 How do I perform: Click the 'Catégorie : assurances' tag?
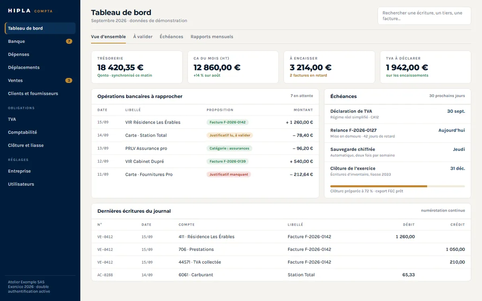pyautogui.click(x=229, y=148)
